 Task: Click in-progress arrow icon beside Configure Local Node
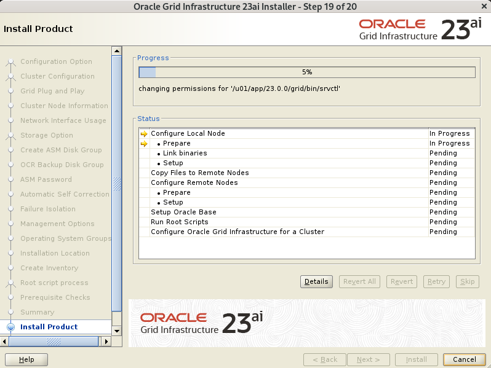(144, 134)
